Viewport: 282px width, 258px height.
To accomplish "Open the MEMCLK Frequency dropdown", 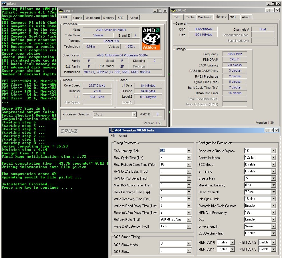I will [273, 212].
